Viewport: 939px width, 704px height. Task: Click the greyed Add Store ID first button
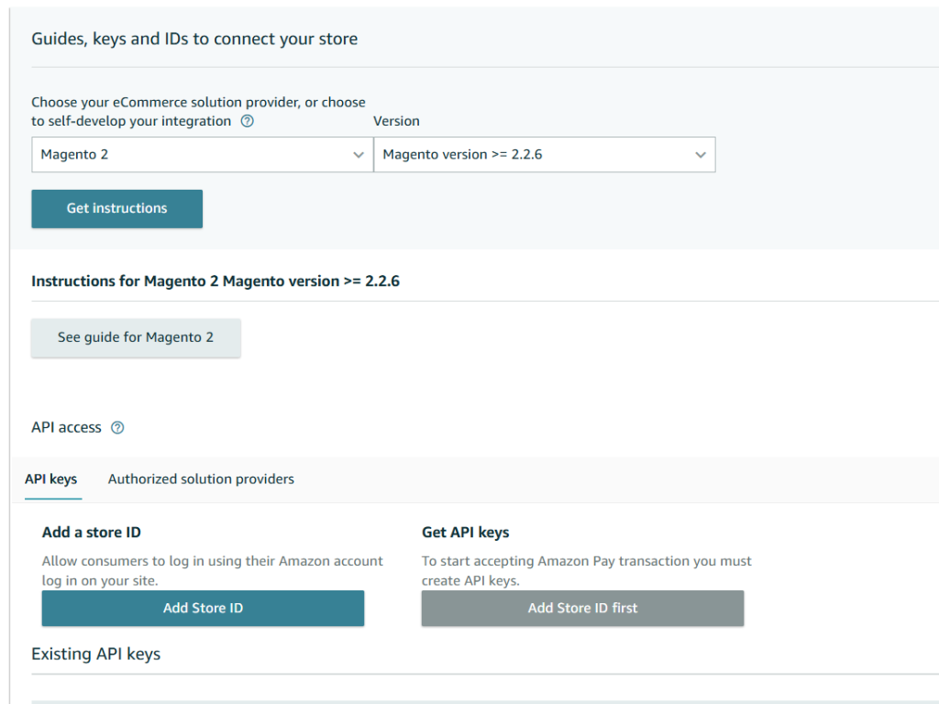582,608
